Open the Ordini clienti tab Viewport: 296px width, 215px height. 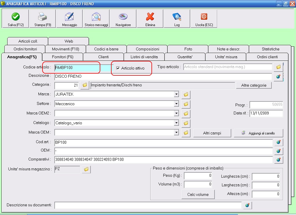(267, 57)
